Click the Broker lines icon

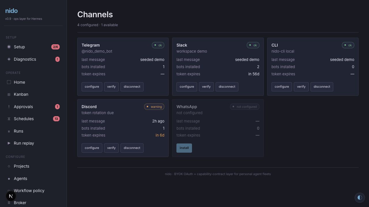pos(9,203)
